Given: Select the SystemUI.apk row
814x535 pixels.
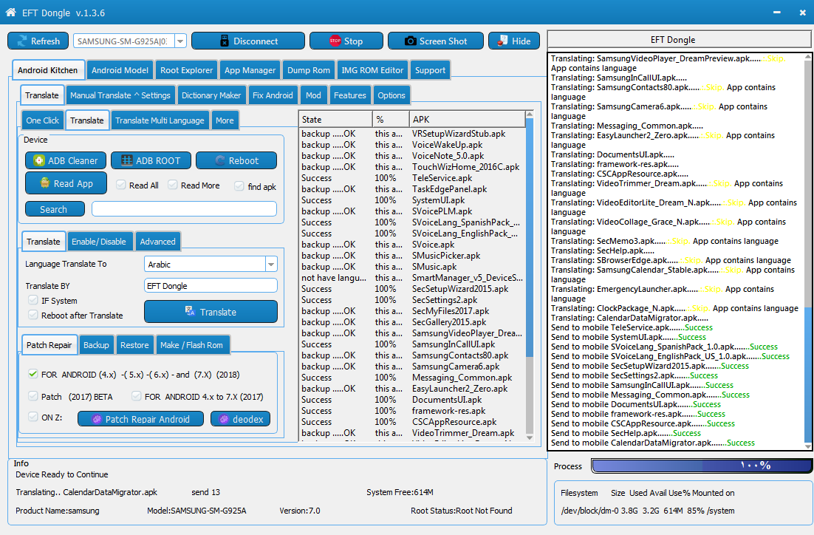Looking at the screenshot, I should 412,200.
